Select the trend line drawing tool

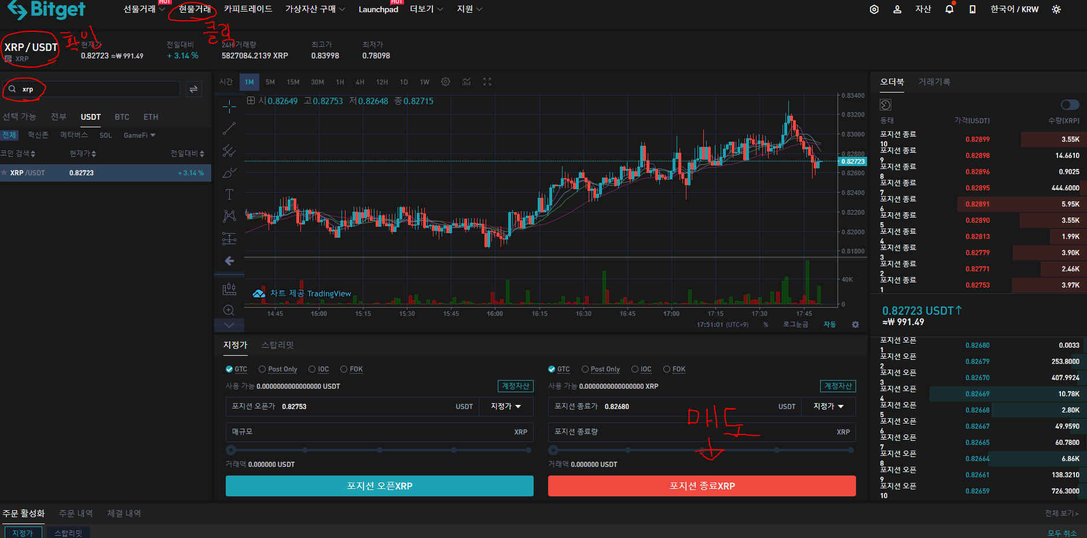click(229, 128)
